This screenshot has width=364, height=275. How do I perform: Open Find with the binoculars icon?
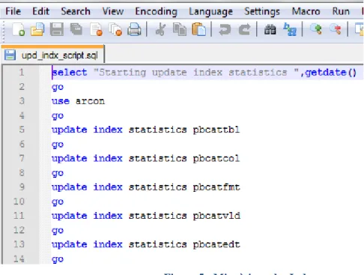coord(270,29)
